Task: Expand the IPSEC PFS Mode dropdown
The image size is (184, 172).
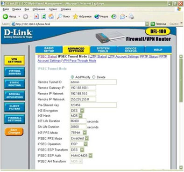Action: (x=87, y=138)
